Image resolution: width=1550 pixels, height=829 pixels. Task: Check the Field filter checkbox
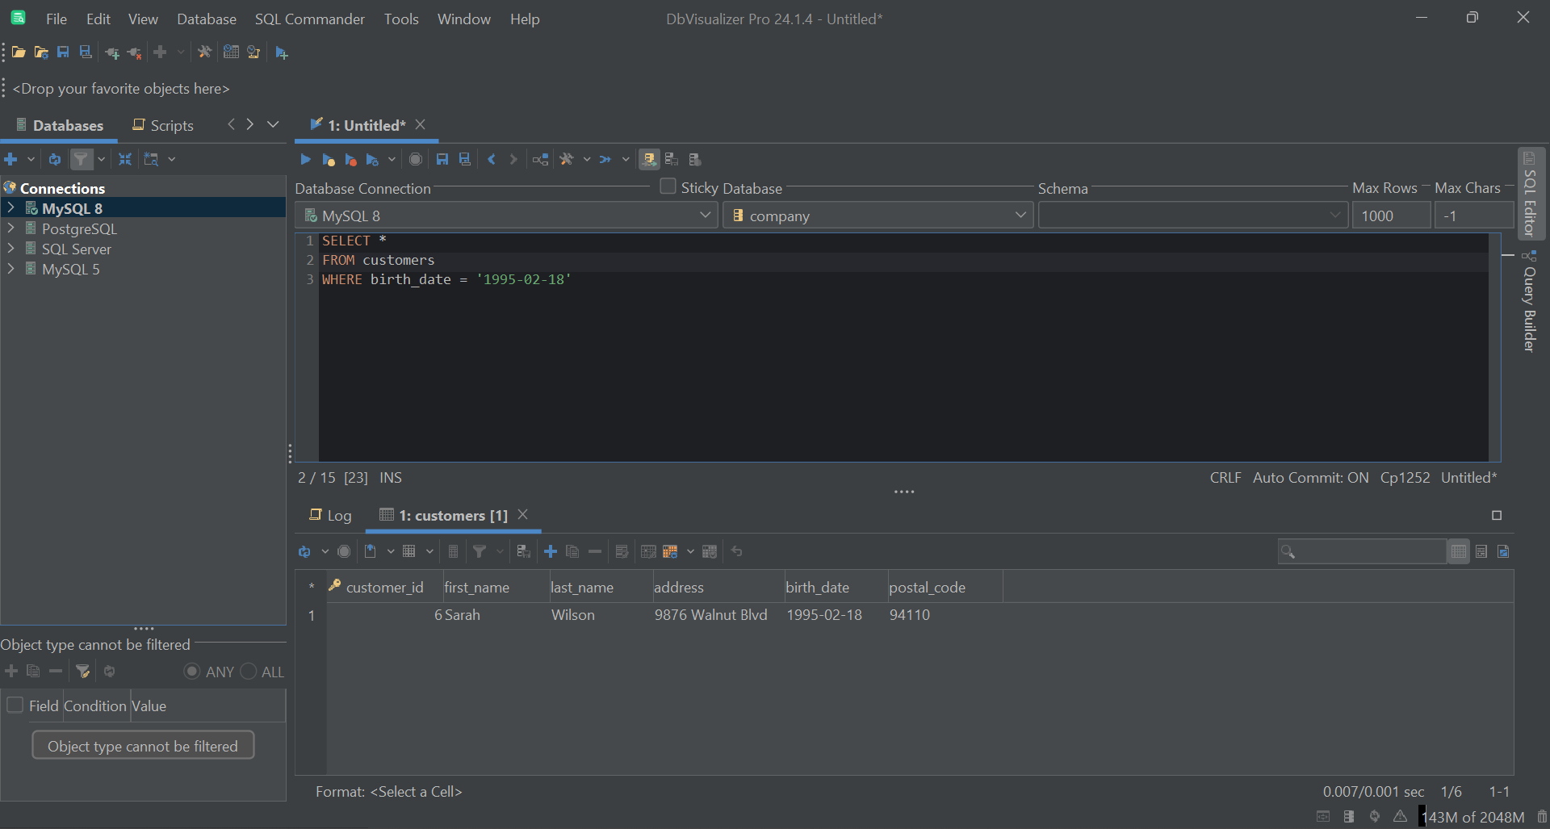15,705
